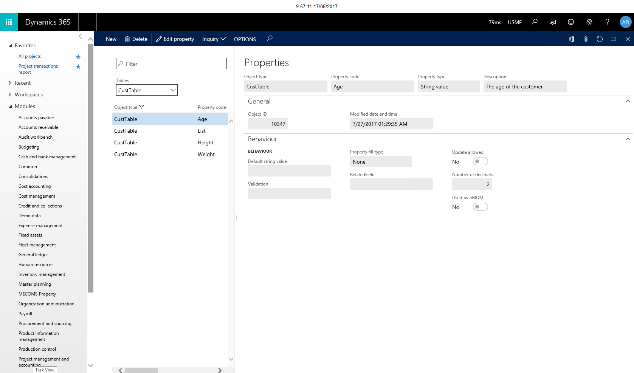Click New on the action bar
The image size is (634, 373).
pyautogui.click(x=107, y=39)
